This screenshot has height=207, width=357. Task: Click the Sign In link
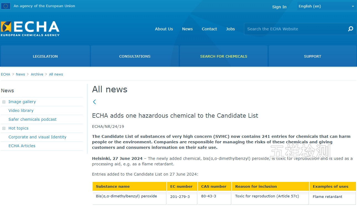coord(279,7)
